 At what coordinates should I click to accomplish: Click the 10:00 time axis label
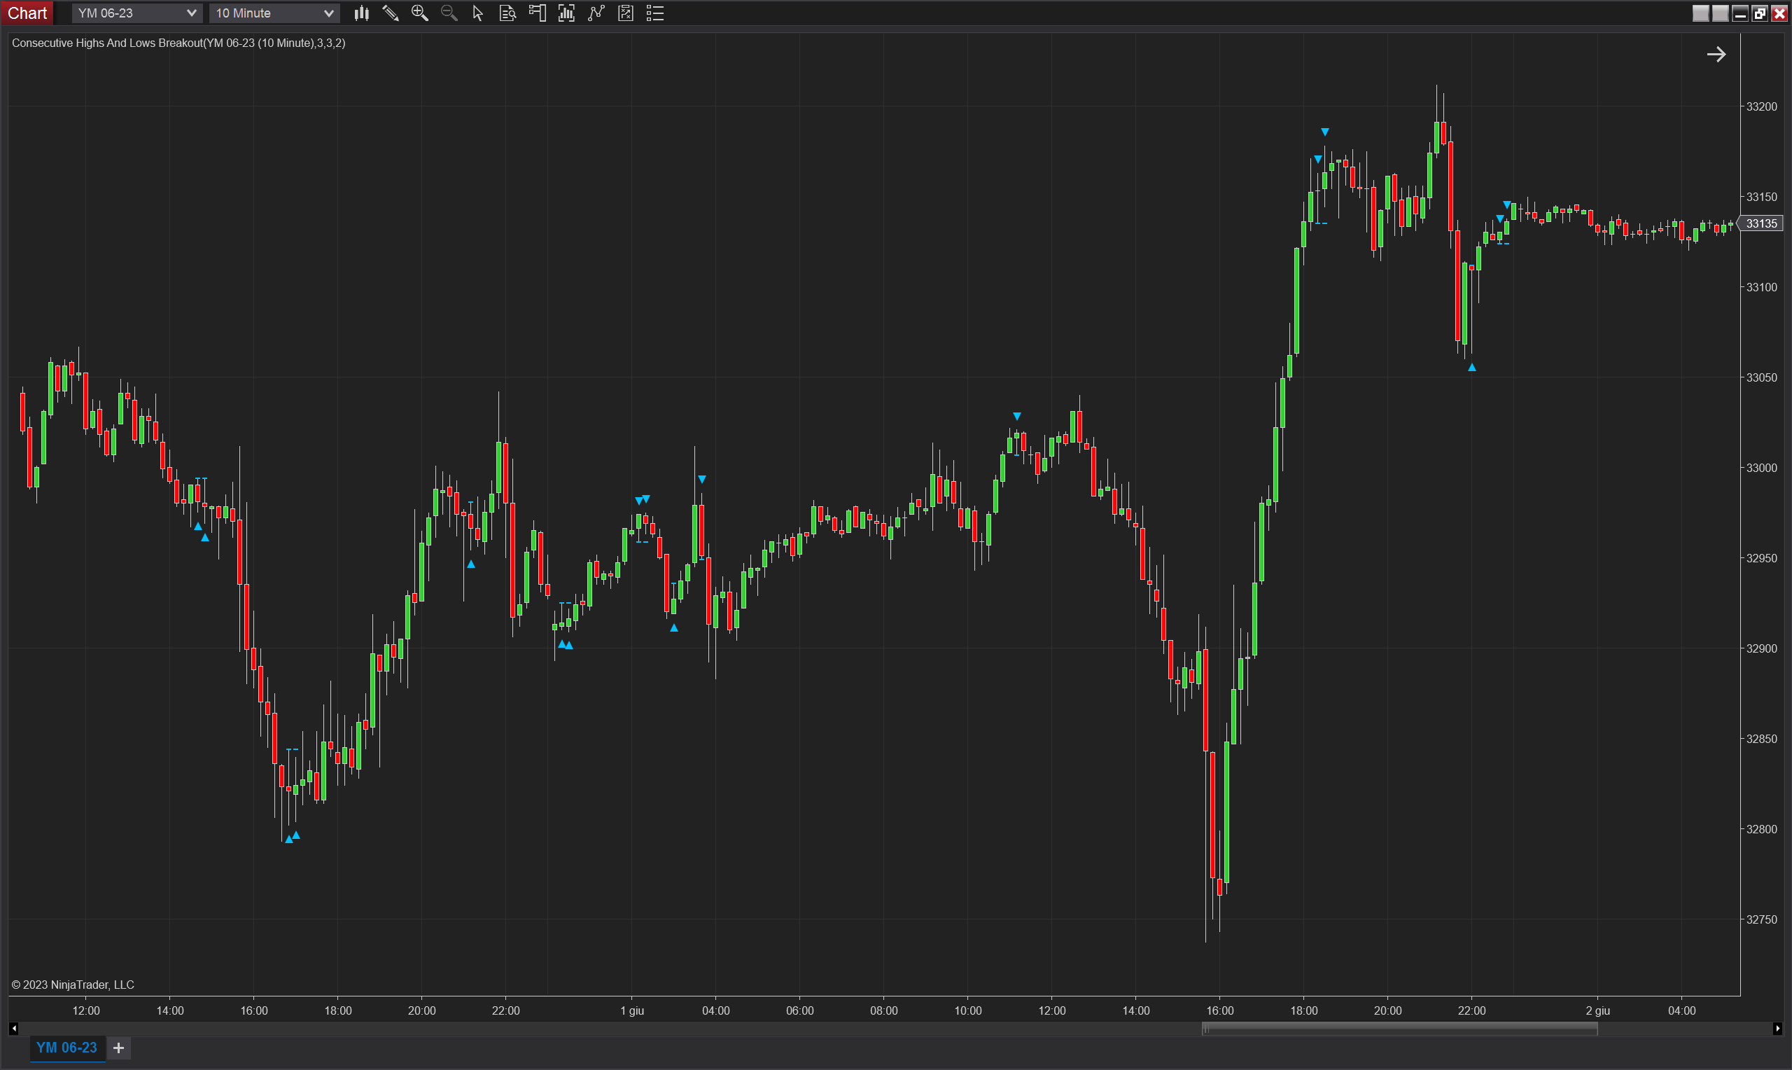click(967, 1010)
